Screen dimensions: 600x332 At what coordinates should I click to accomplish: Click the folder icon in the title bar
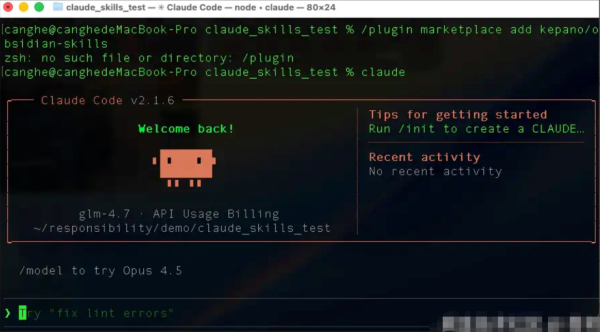(x=58, y=7)
